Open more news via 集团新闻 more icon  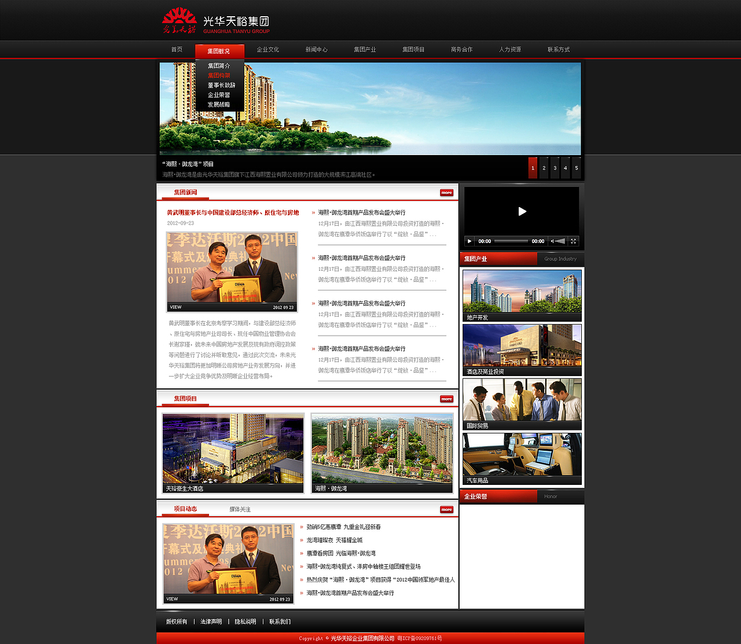(x=446, y=192)
